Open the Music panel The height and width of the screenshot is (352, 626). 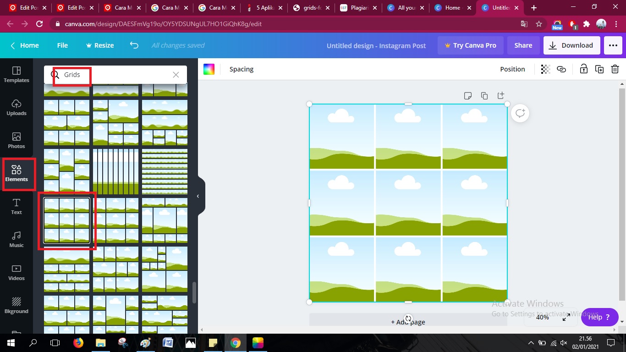(16, 239)
